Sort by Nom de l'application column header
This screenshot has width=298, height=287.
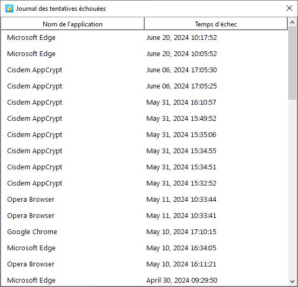coord(72,24)
